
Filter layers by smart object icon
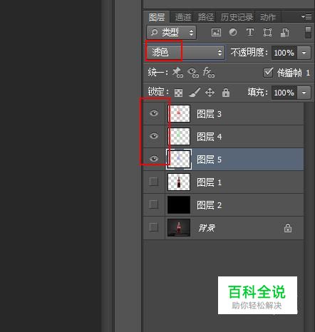click(284, 33)
